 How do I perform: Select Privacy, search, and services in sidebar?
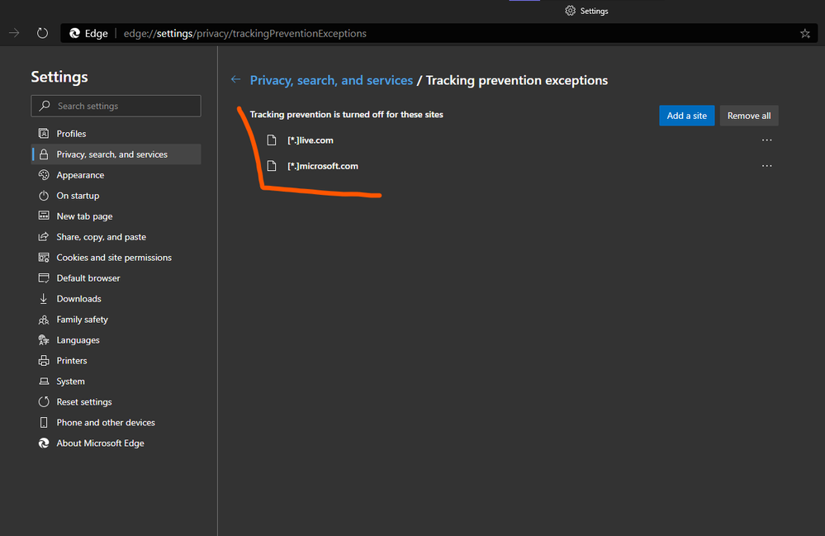tap(116, 154)
